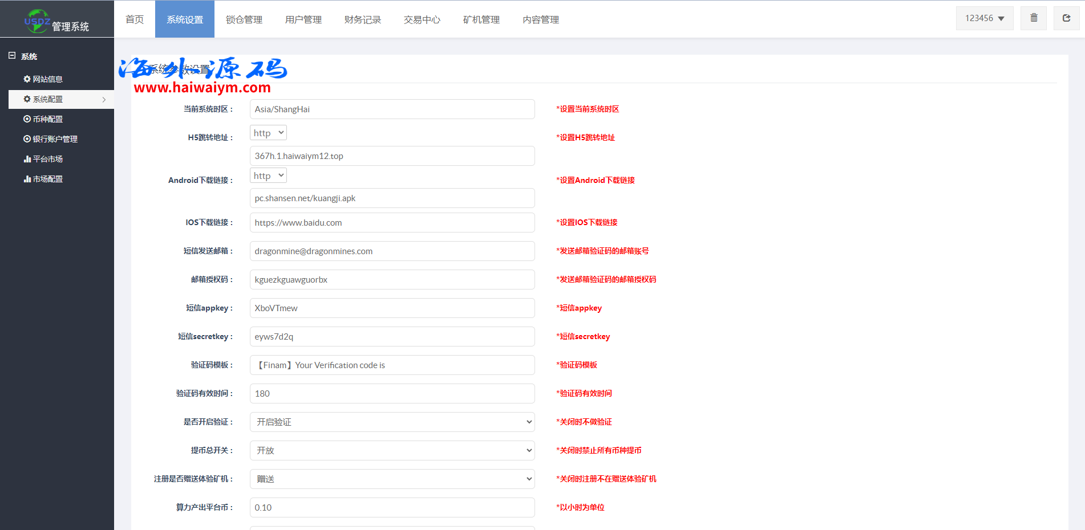Viewport: 1085px width, 530px height.
Task: Click the gear icon beside 网站信息
Action: (27, 79)
